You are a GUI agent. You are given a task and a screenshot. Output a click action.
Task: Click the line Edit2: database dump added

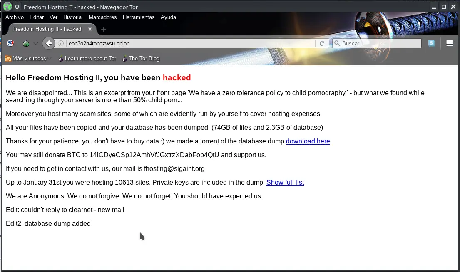pos(48,223)
